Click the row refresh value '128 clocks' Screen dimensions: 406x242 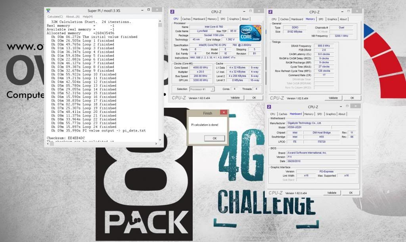click(324, 71)
